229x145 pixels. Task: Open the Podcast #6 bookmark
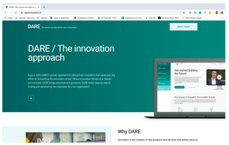point(108,18)
